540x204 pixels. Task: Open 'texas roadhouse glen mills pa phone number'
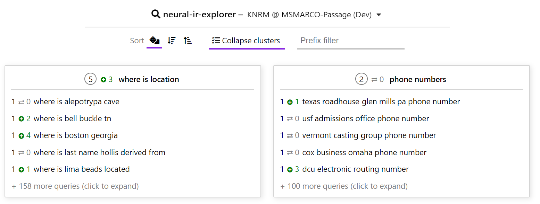click(x=381, y=102)
